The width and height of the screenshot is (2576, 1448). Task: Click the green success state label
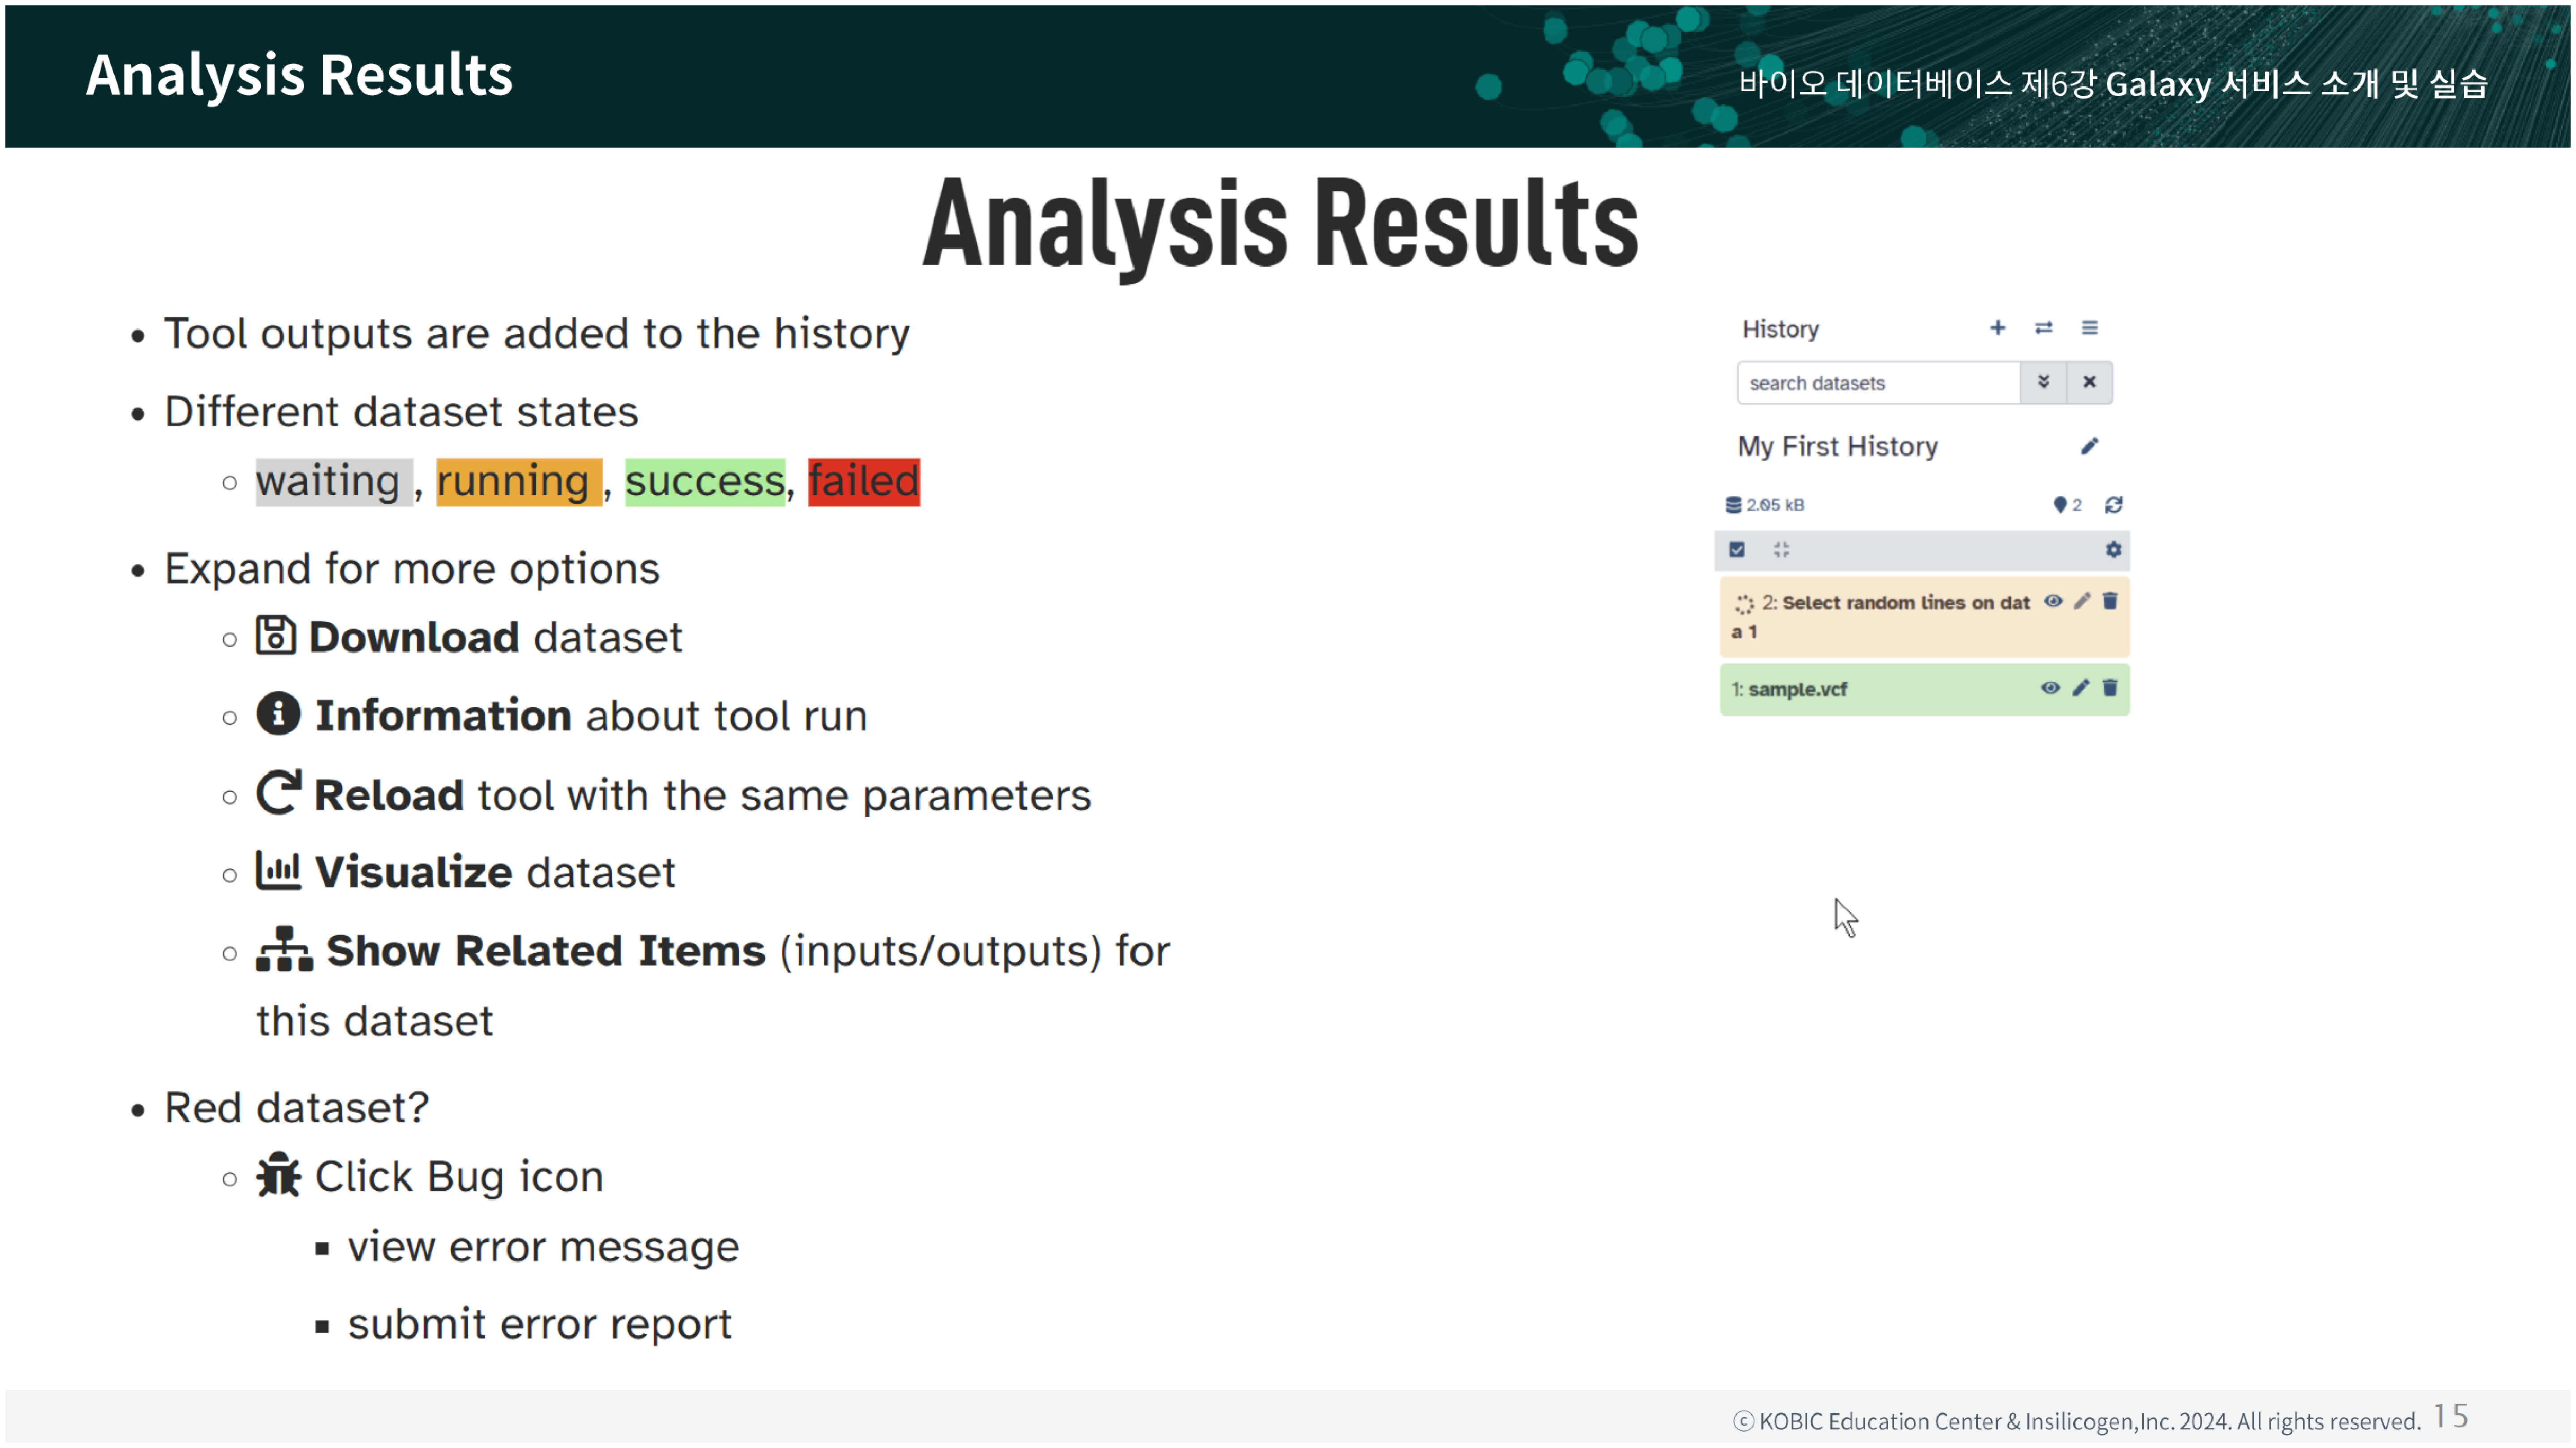tap(705, 482)
